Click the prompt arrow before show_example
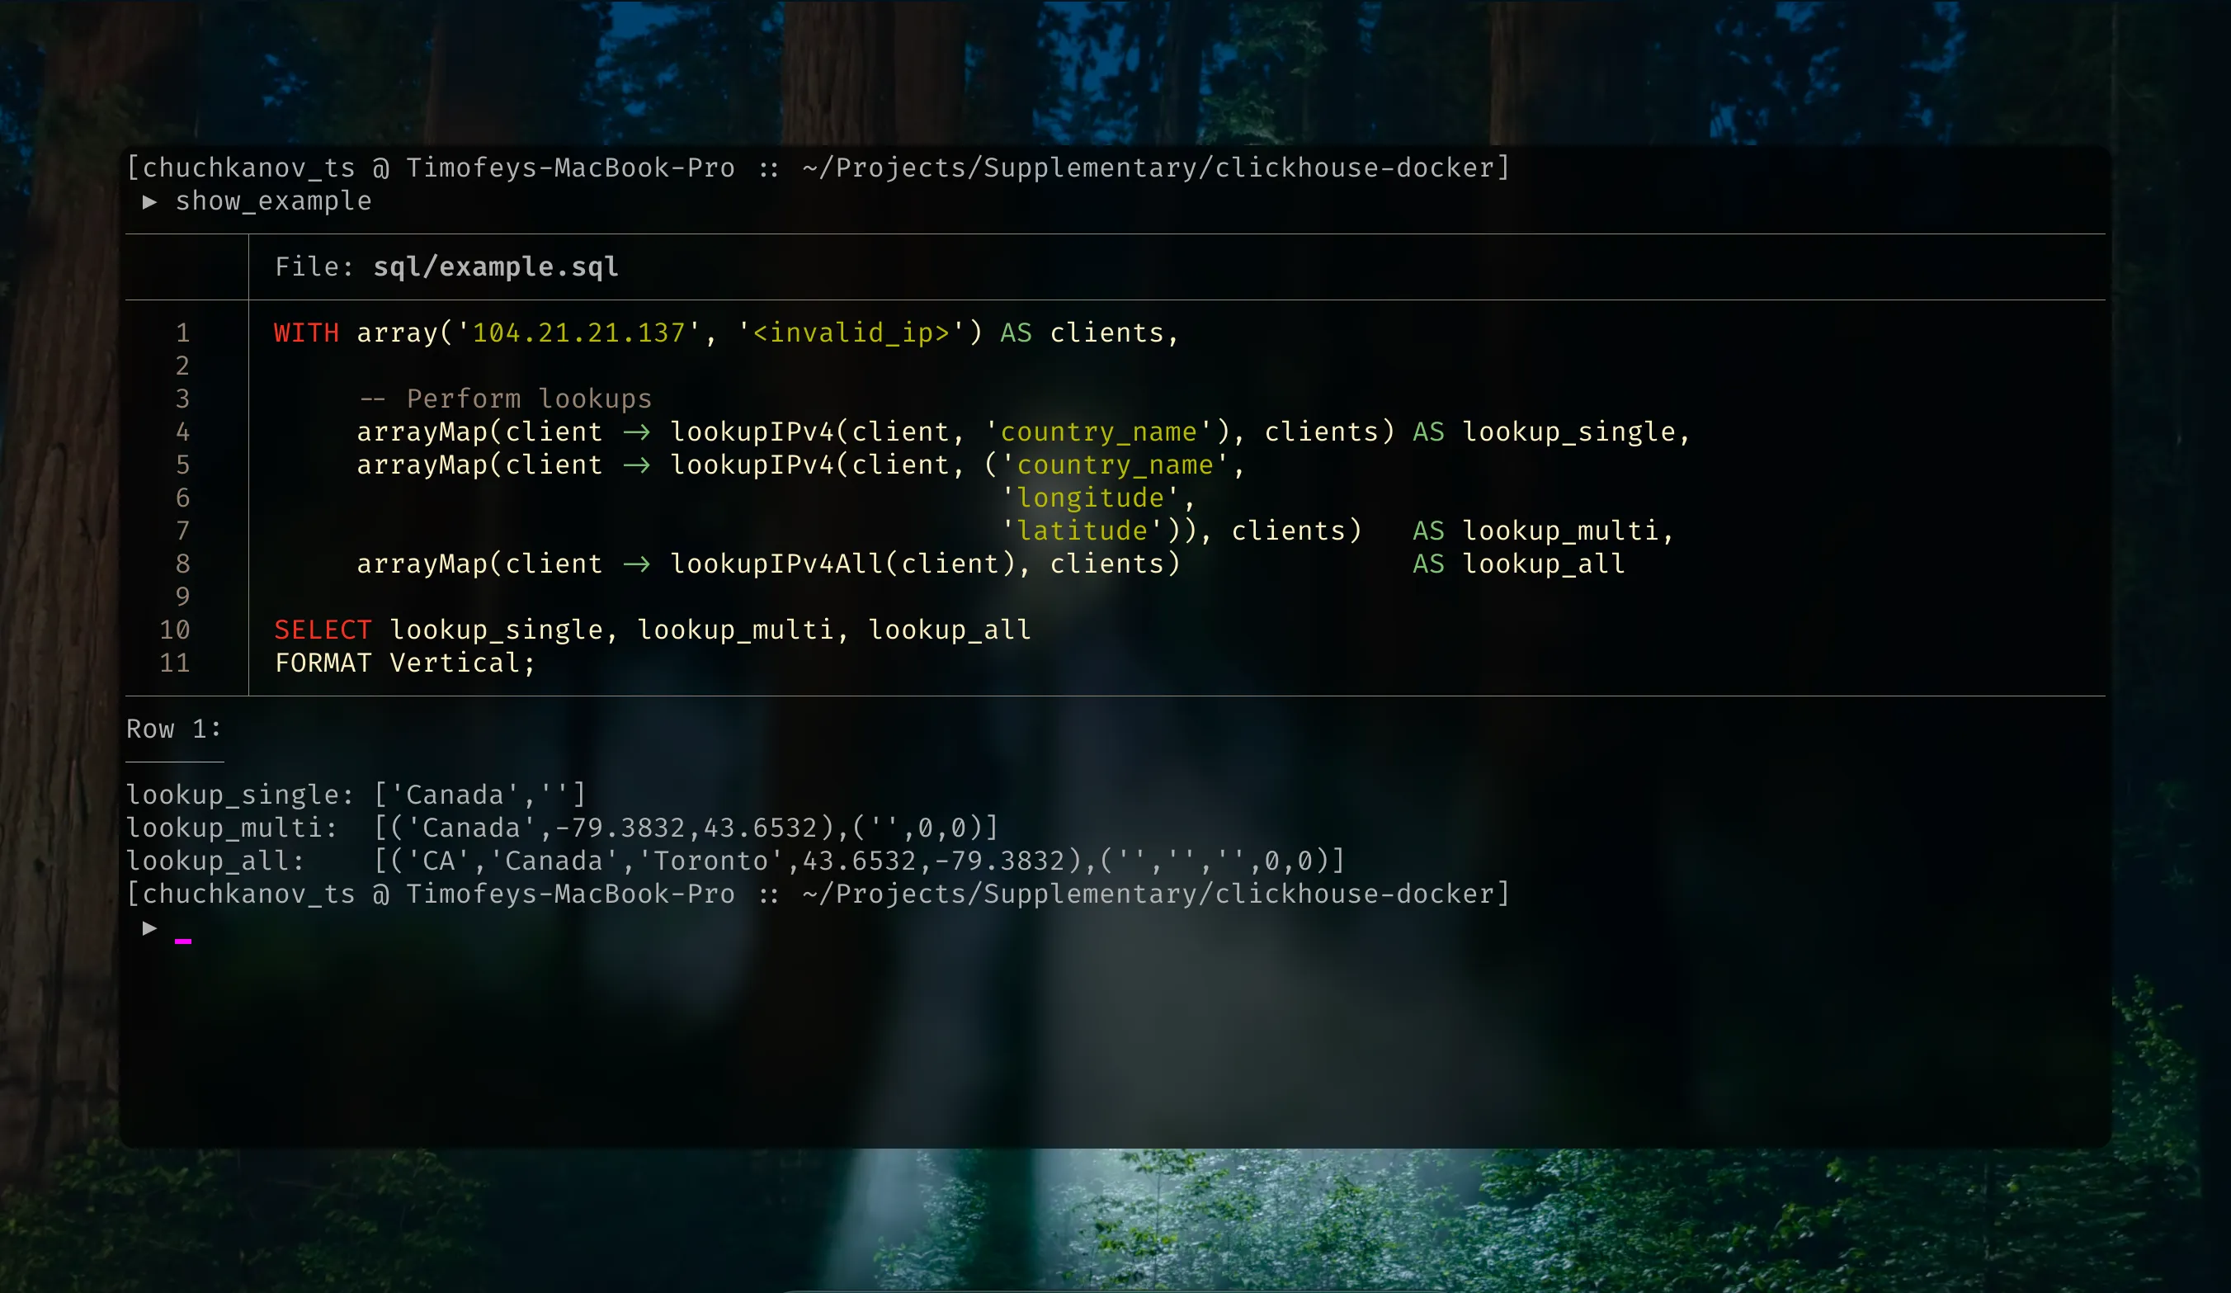 coord(149,202)
